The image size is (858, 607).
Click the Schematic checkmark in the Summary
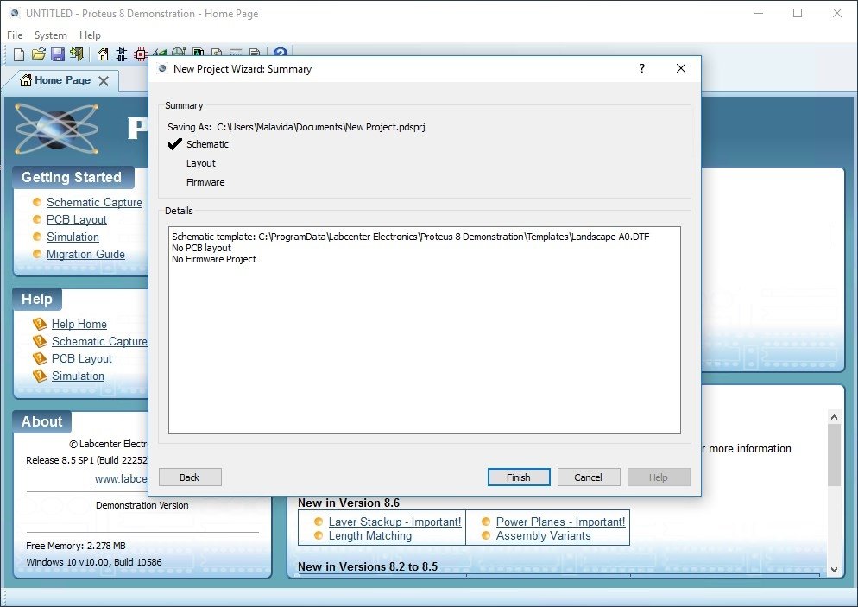175,144
